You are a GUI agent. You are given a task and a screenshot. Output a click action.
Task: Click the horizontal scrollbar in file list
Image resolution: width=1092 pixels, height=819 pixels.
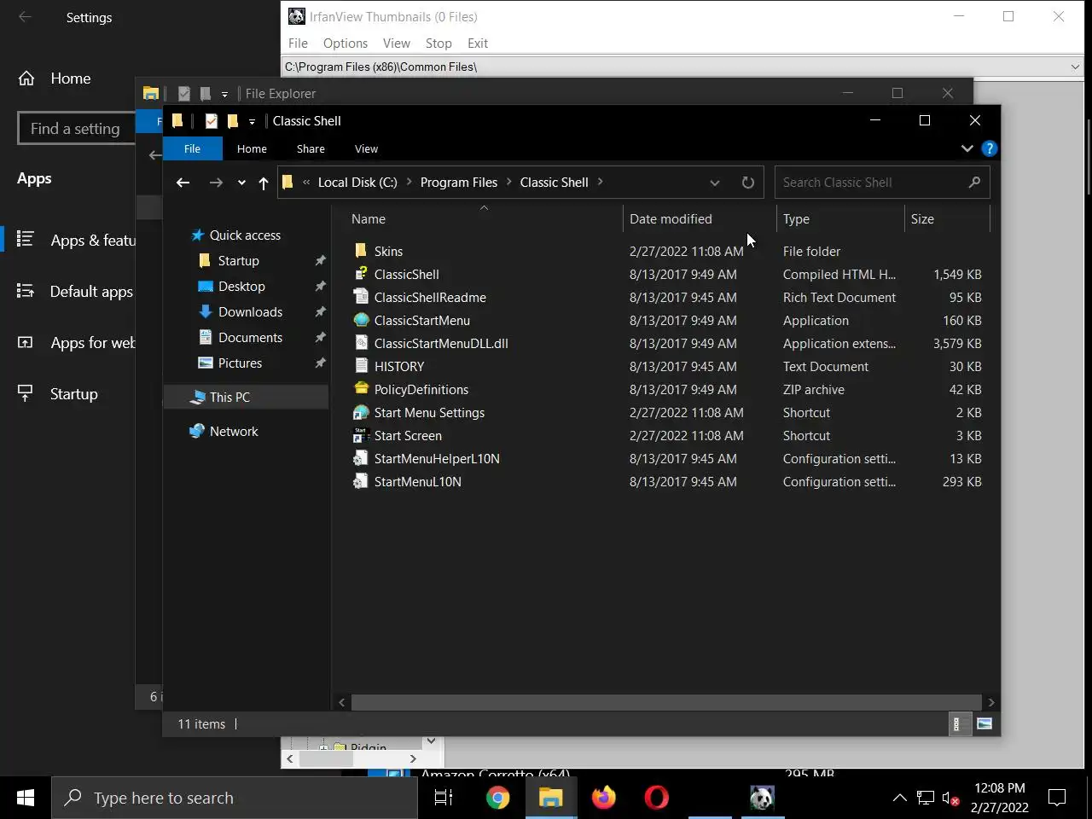coord(666,702)
